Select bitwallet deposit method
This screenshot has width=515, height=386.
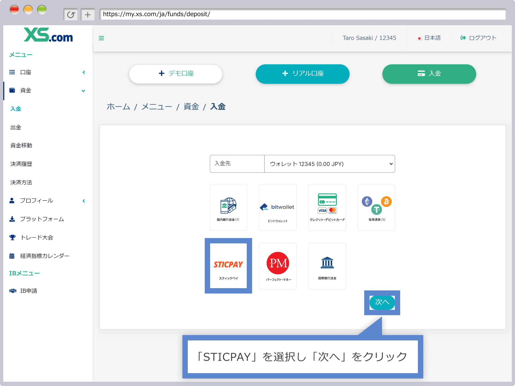click(278, 207)
